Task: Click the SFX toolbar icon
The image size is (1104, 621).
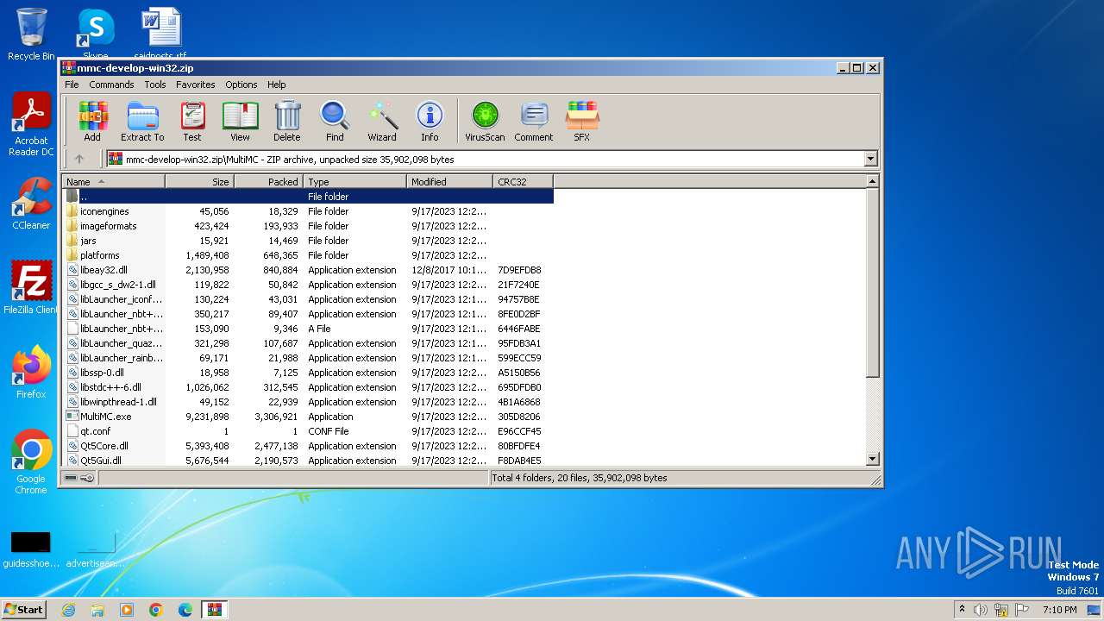Action: pyautogui.click(x=582, y=122)
